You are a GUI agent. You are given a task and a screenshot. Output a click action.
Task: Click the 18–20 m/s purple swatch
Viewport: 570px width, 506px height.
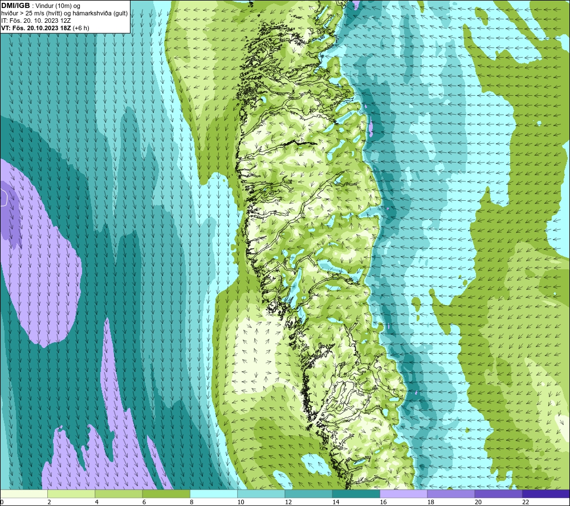click(x=451, y=493)
